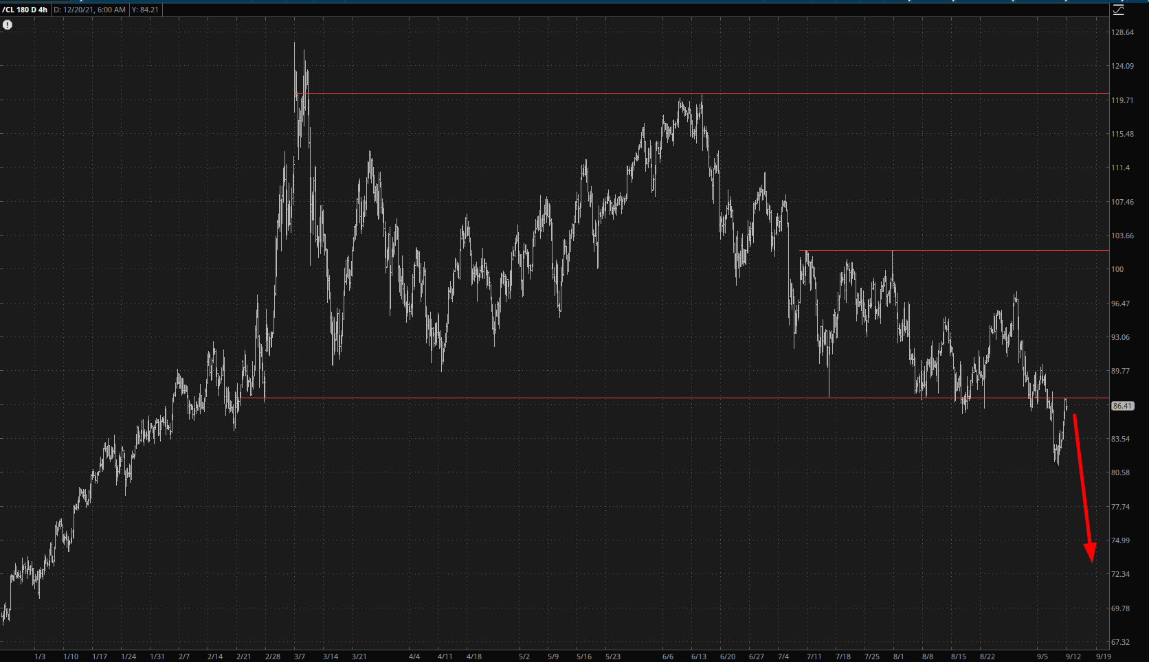1149x662 pixels.
Task: Click the 9/12 date on time axis
Action: tap(1073, 657)
